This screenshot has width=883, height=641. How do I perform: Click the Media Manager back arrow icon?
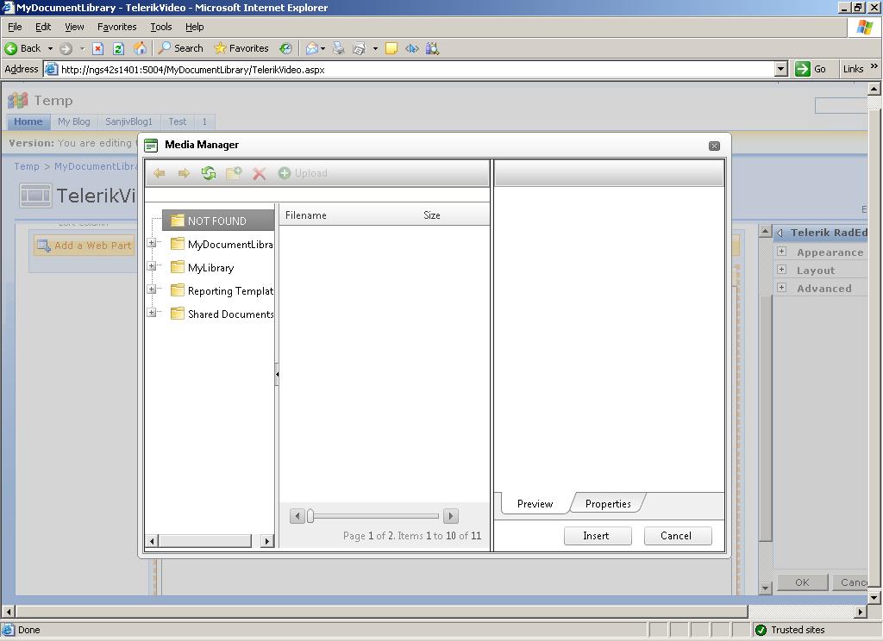click(160, 173)
